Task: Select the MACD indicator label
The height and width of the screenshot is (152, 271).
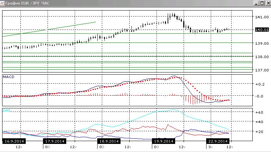Action: (8, 77)
